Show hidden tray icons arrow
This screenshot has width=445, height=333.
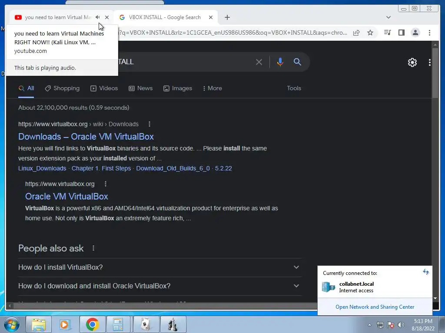click(x=369, y=325)
